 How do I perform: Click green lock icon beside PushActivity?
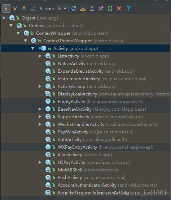click(x=54, y=178)
